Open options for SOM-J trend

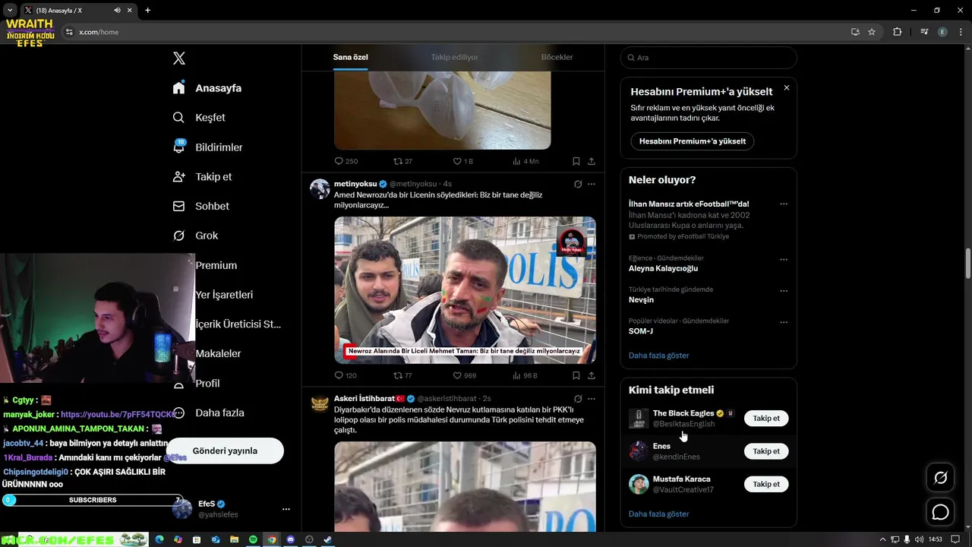(x=784, y=322)
